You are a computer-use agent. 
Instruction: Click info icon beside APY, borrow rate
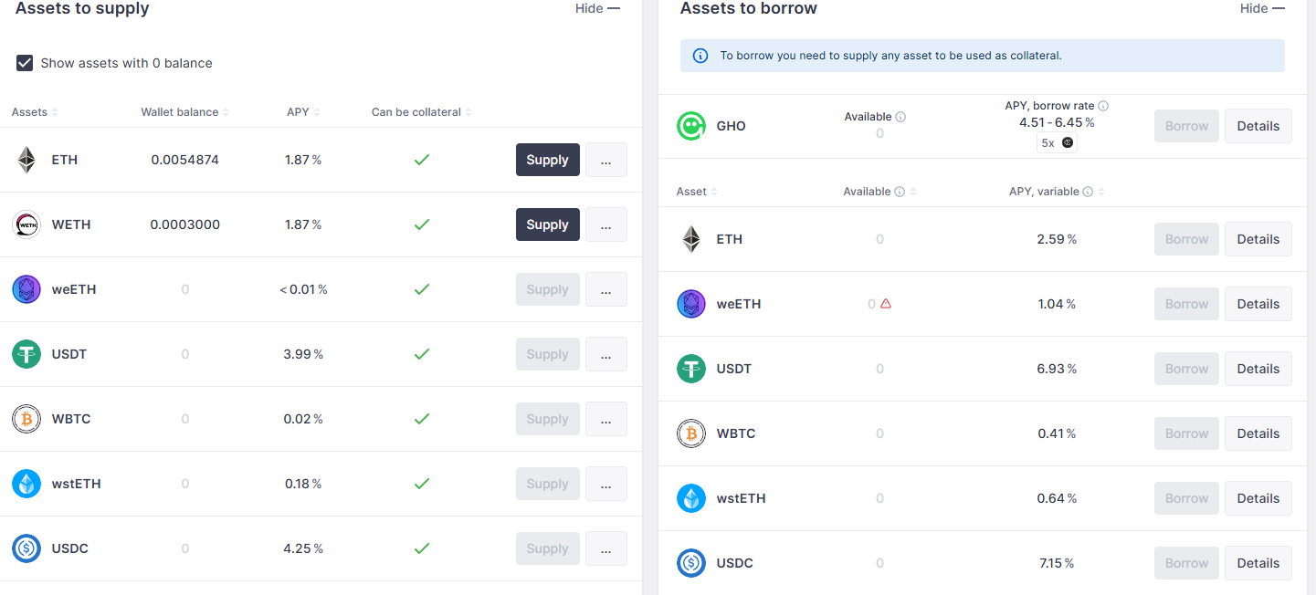tap(1103, 106)
